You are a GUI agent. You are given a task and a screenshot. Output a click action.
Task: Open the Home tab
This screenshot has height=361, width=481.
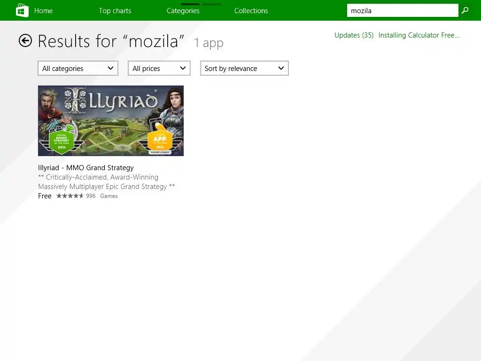tap(43, 11)
